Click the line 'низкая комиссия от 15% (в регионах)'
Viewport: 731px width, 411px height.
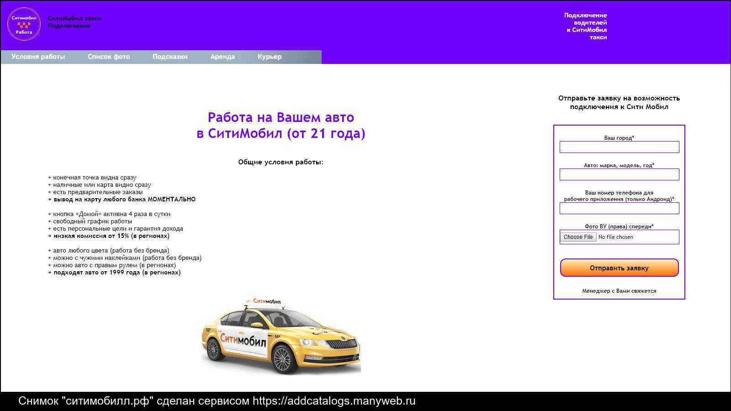[x=111, y=236]
